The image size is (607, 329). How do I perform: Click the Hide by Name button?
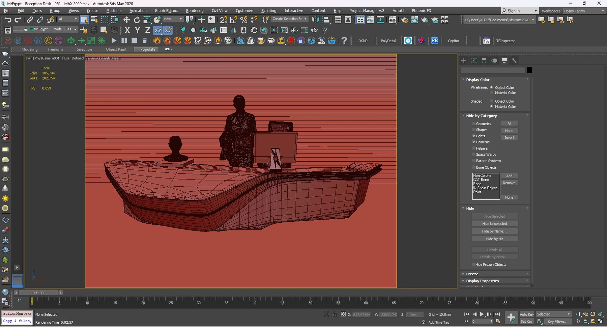click(495, 231)
